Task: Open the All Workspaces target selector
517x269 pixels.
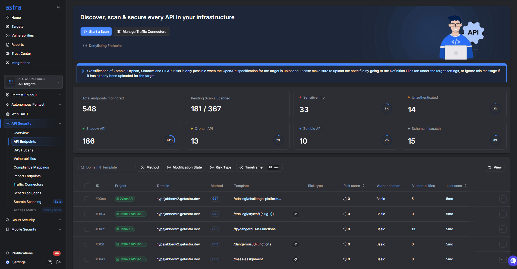Action: 33,82
